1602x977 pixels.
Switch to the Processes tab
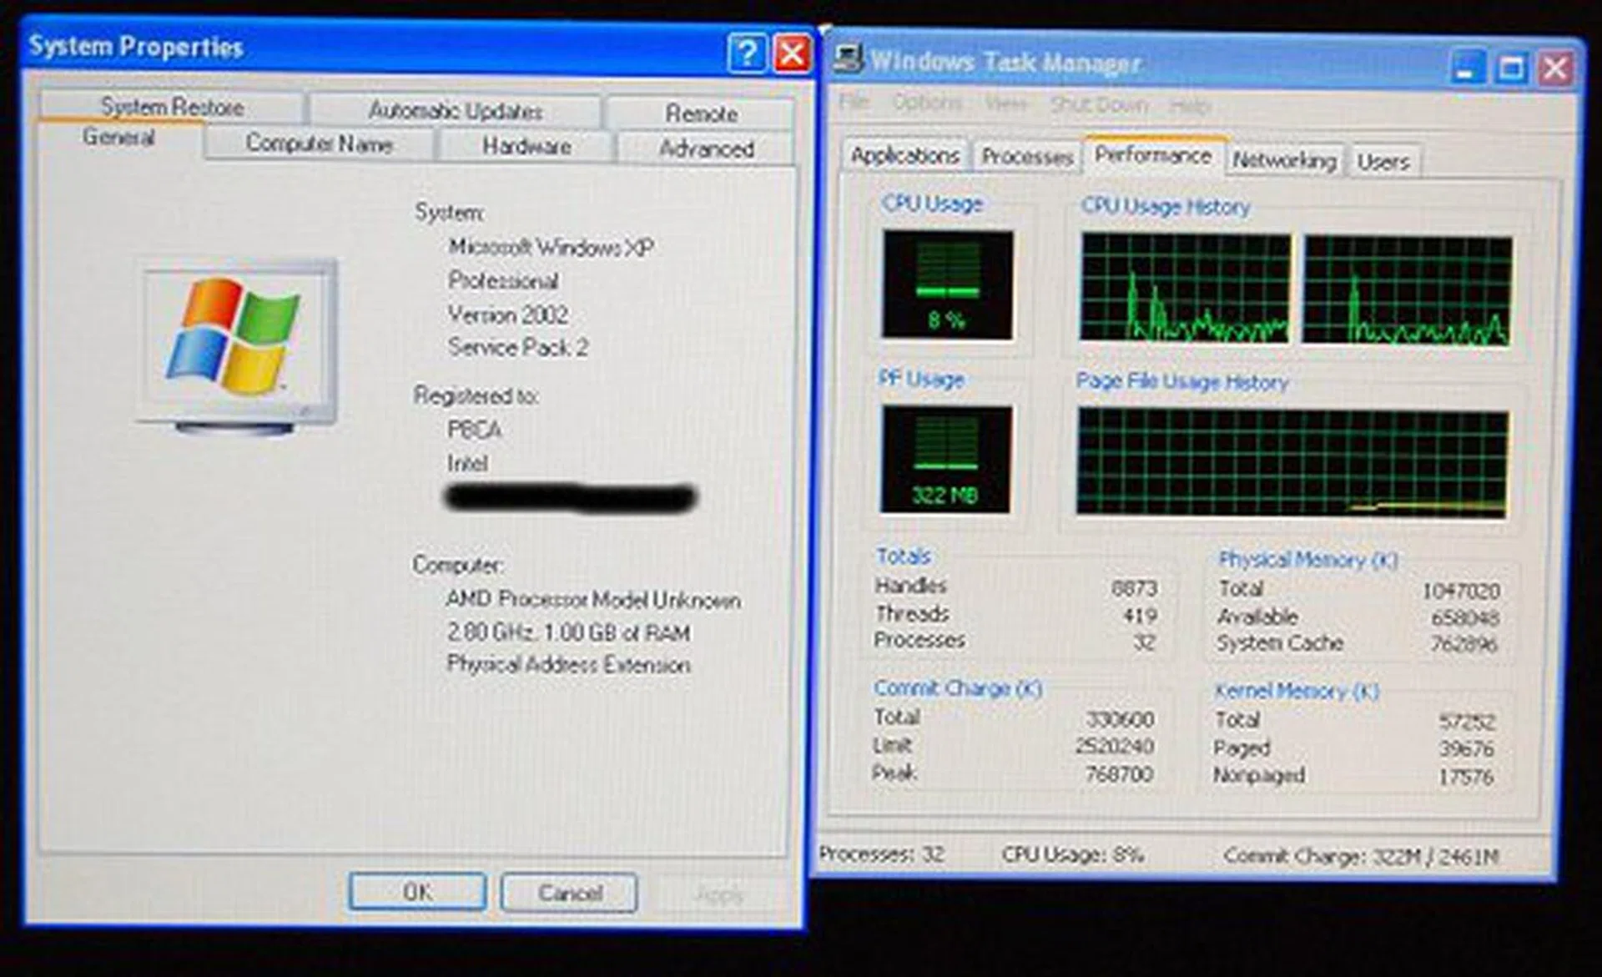(x=1026, y=156)
